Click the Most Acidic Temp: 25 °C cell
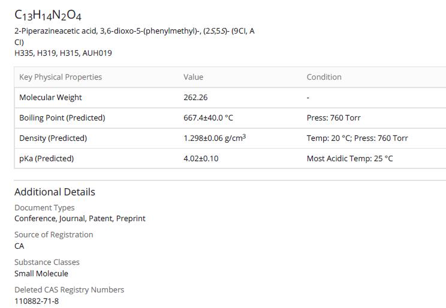Image resolution: width=446 pixels, height=308 pixels. 349,158
